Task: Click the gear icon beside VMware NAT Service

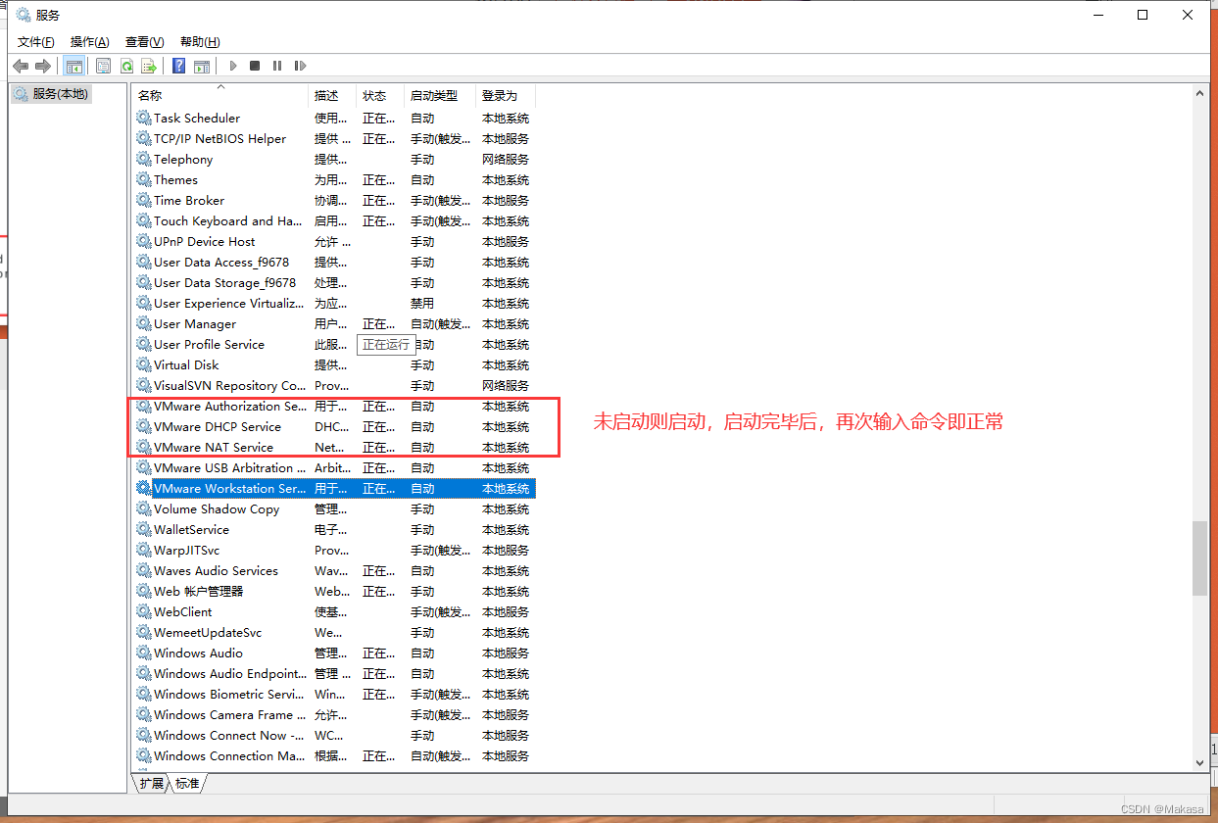Action: [144, 447]
